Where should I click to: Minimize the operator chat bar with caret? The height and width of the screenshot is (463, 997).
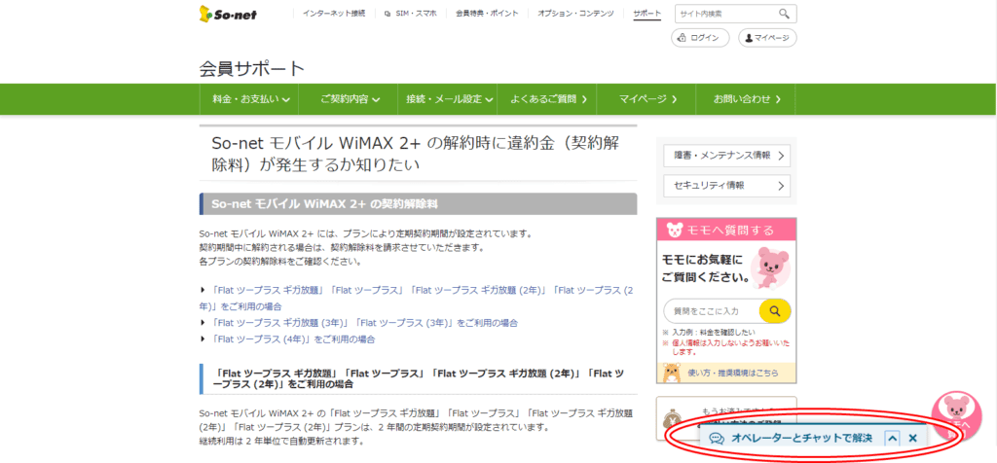click(x=893, y=439)
